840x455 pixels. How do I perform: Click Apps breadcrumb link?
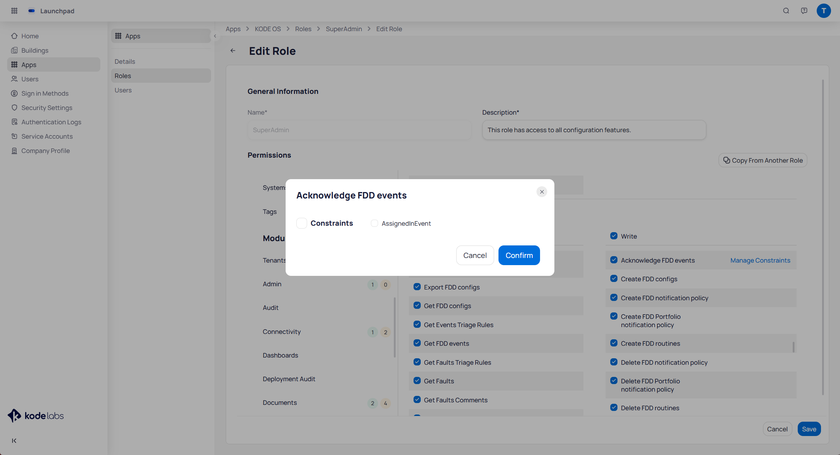(x=233, y=29)
